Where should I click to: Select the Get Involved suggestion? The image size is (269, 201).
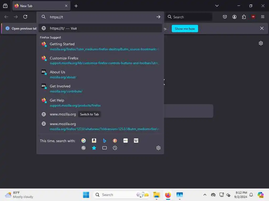pos(100,89)
